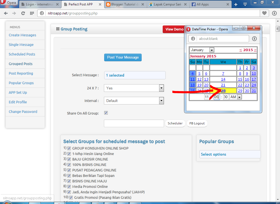Pick January 14 in calendar
The height and width of the screenshot is (204, 280).
tap(223, 79)
